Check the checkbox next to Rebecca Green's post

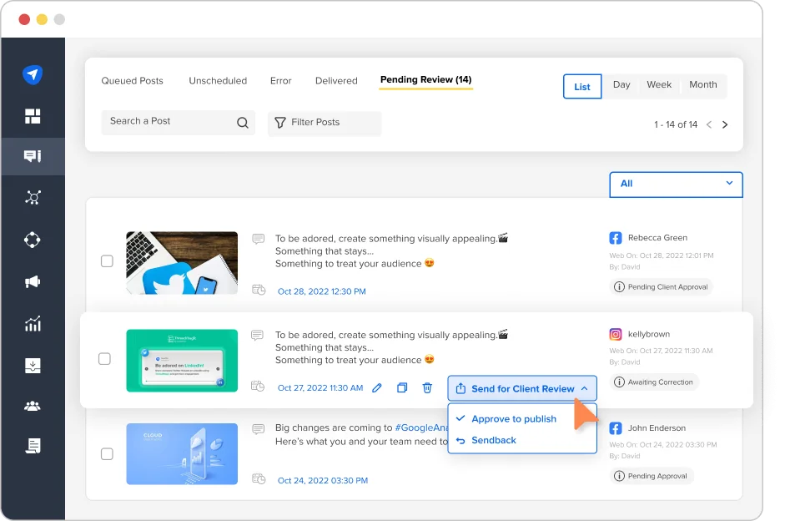[107, 261]
